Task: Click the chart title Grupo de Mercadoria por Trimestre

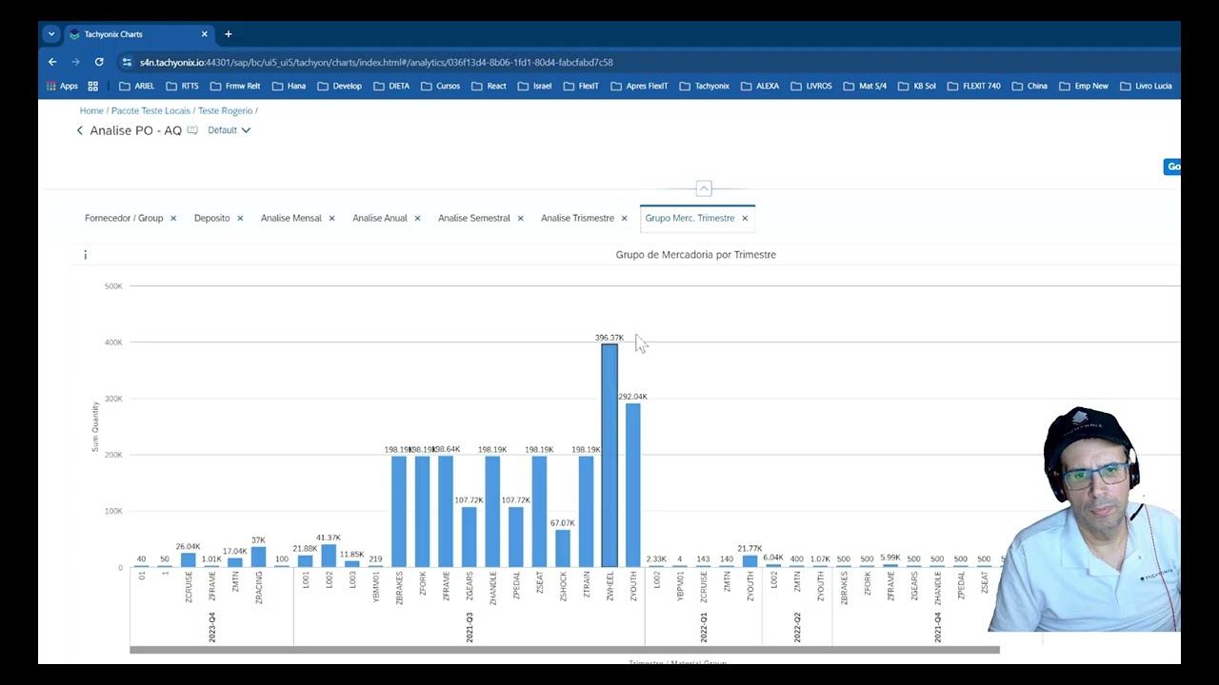Action: pos(696,255)
